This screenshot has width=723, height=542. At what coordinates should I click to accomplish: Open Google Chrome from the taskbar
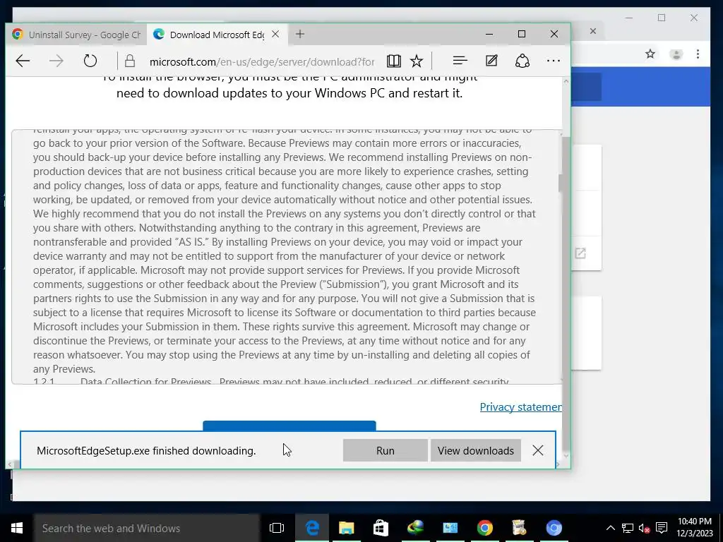click(484, 528)
